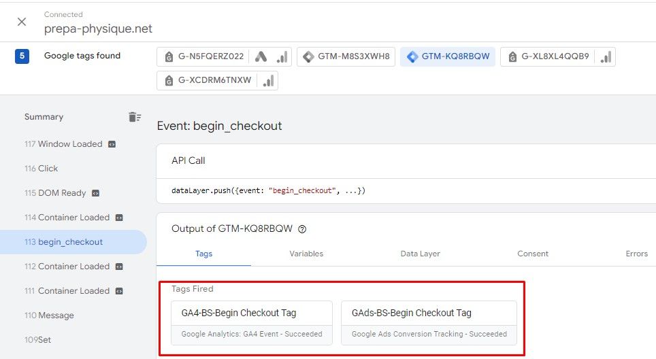Select event 117 Window Loaded
The width and height of the screenshot is (656, 359).
pyautogui.click(x=63, y=143)
